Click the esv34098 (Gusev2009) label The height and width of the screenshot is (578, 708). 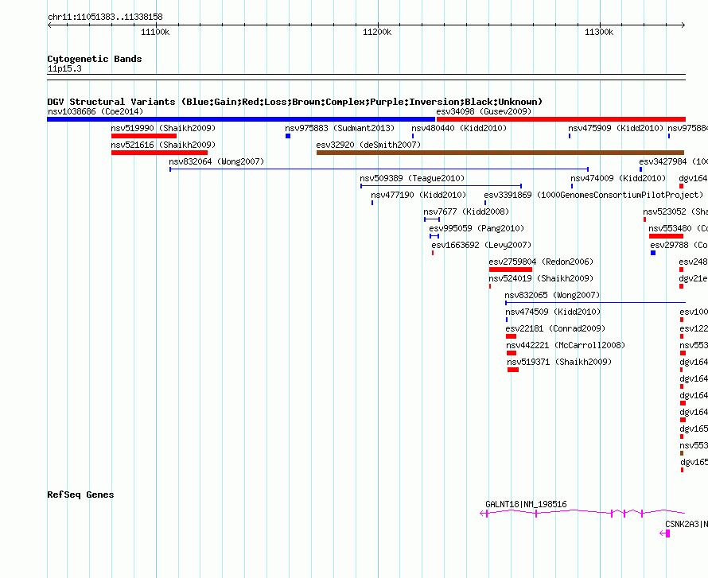pyautogui.click(x=484, y=111)
